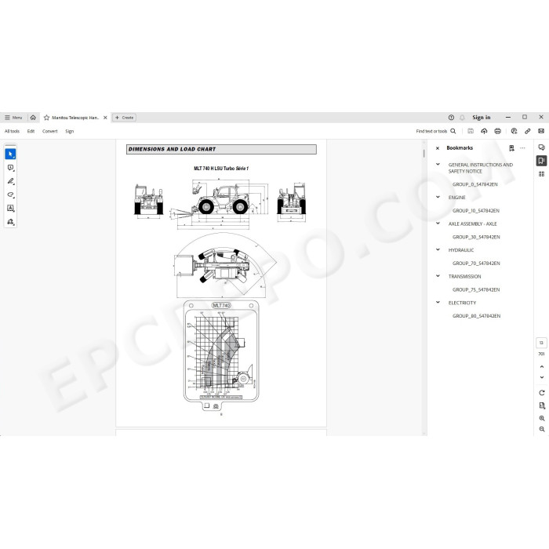Click the document vertical scrollbar thumb
This screenshot has width=549, height=549.
424,154
